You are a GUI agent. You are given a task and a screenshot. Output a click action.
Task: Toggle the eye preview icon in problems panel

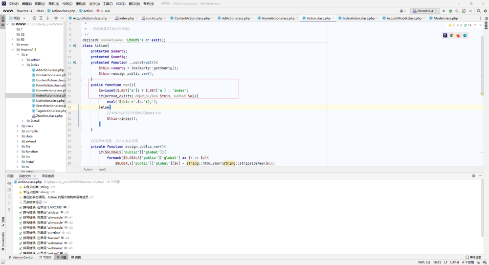pos(9,183)
